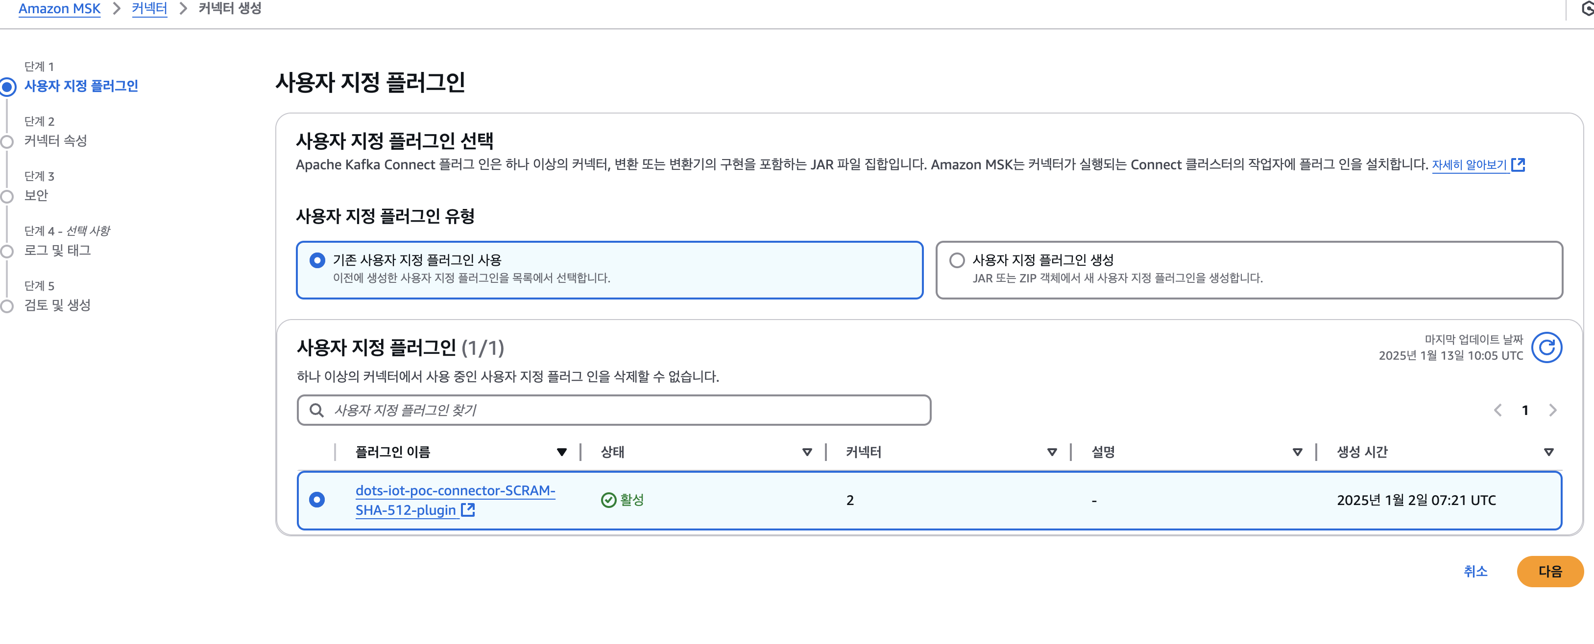Viewport: 1594px width, 644px height.
Task: Open Amazon MSK breadcrumb link
Action: 59,9
